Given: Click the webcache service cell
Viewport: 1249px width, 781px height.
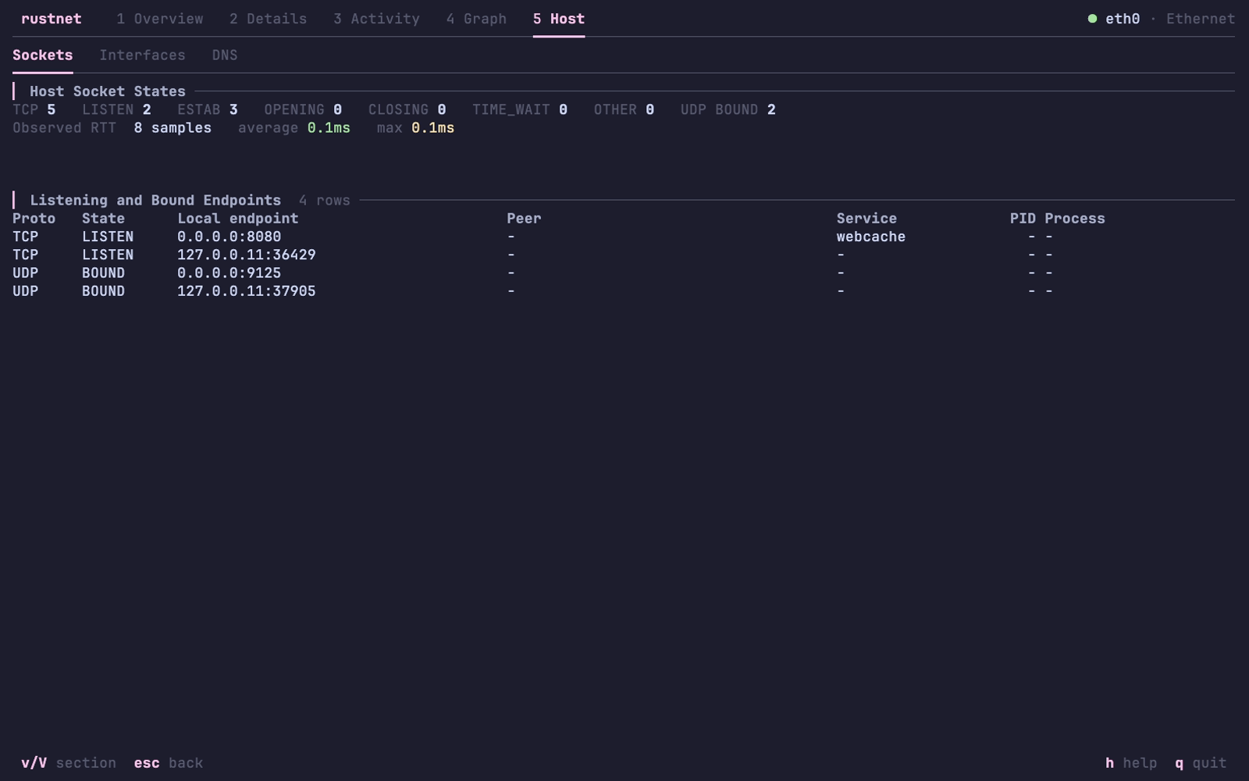Looking at the screenshot, I should (871, 237).
